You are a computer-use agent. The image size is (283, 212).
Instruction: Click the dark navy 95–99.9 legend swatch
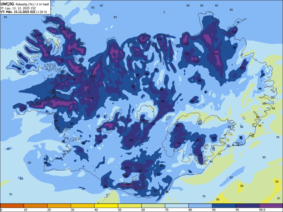(247, 206)
